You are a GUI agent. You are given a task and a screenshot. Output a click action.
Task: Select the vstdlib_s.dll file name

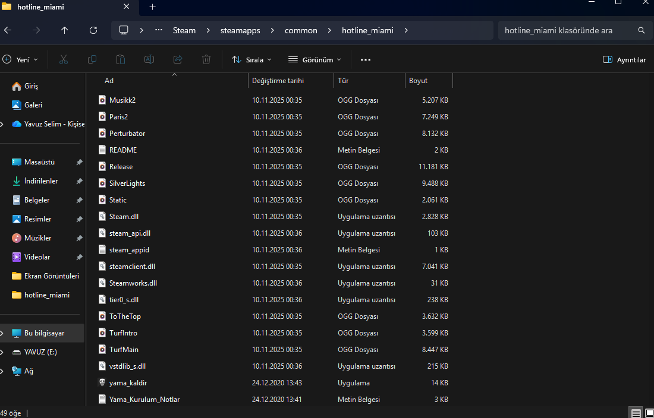[127, 366]
